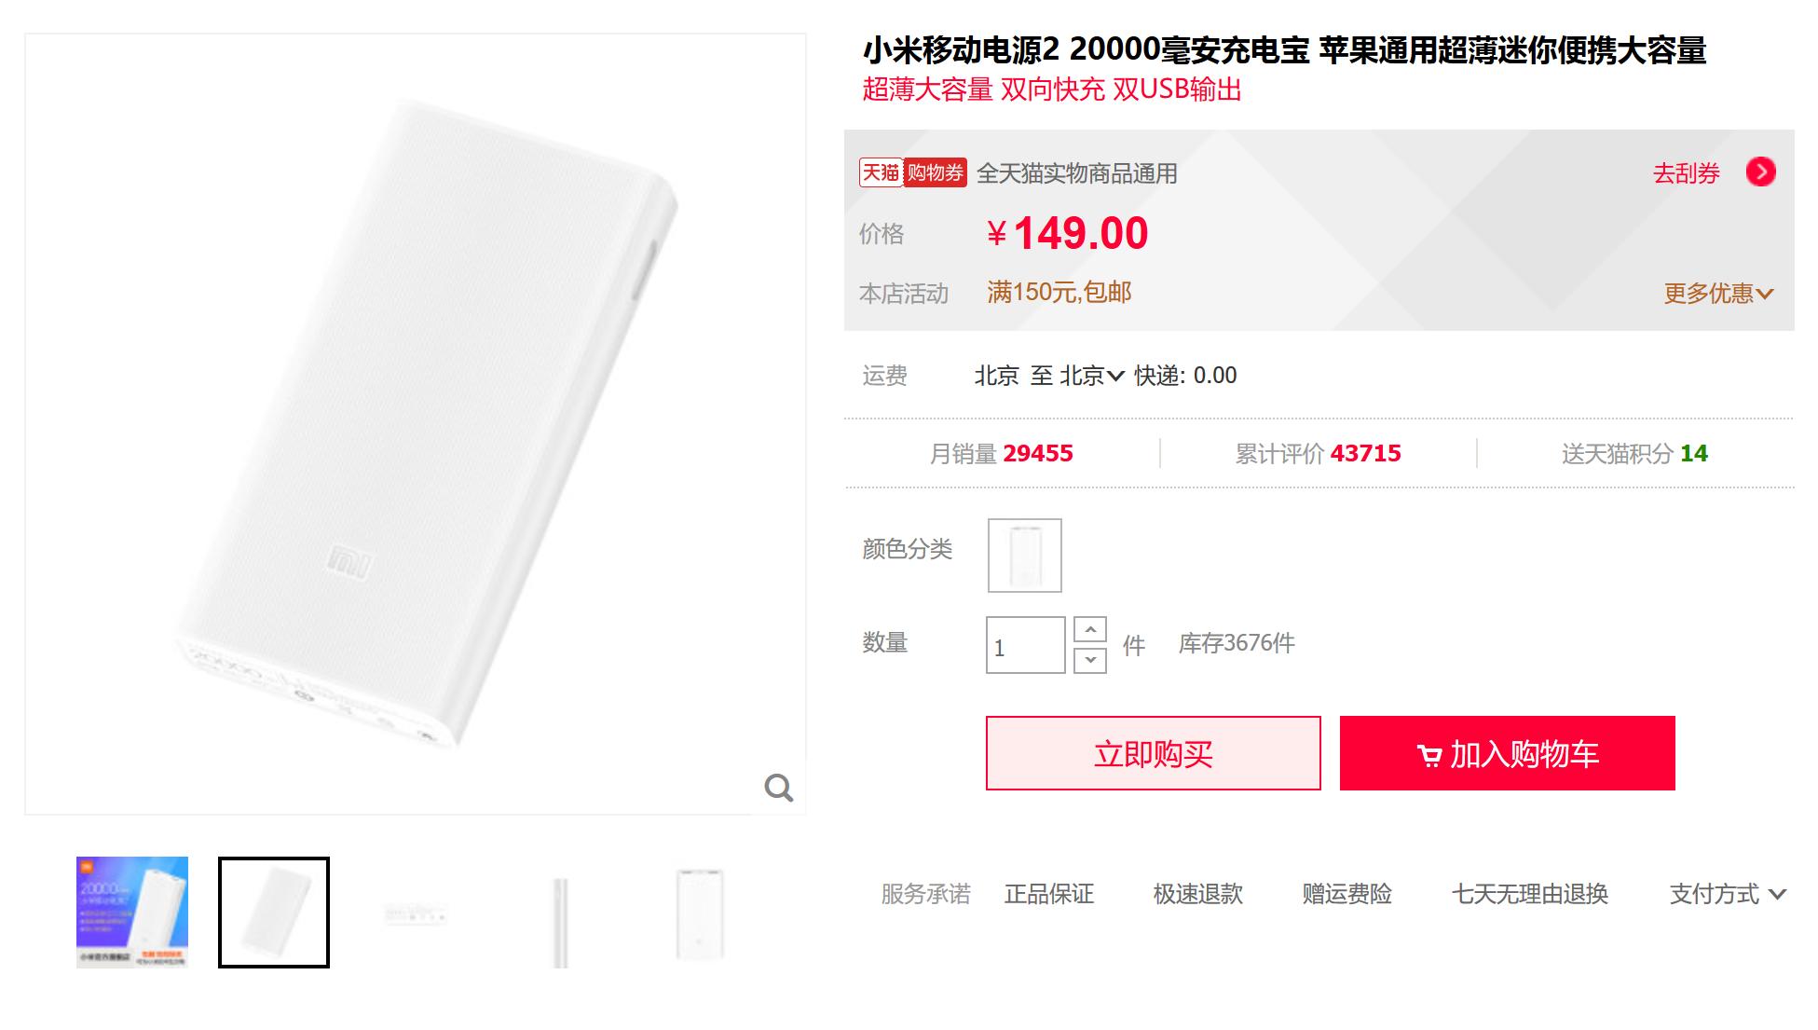Image resolution: width=1818 pixels, height=1030 pixels.
Task: Click the cart icon in 加入购物车 button
Action: tap(1428, 755)
